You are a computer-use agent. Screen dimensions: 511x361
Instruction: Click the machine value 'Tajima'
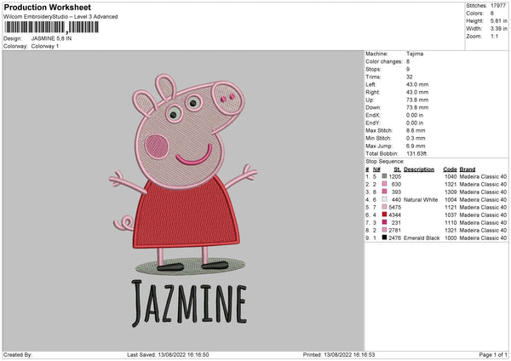[x=415, y=54]
